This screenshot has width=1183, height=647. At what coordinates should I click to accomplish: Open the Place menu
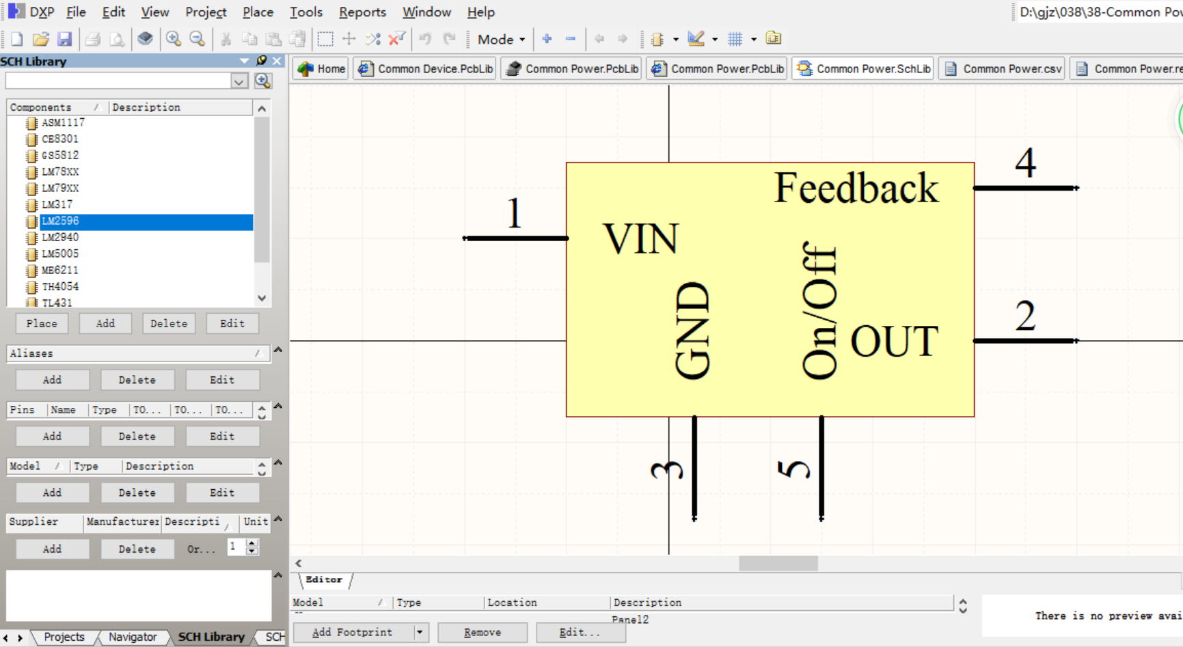[258, 12]
